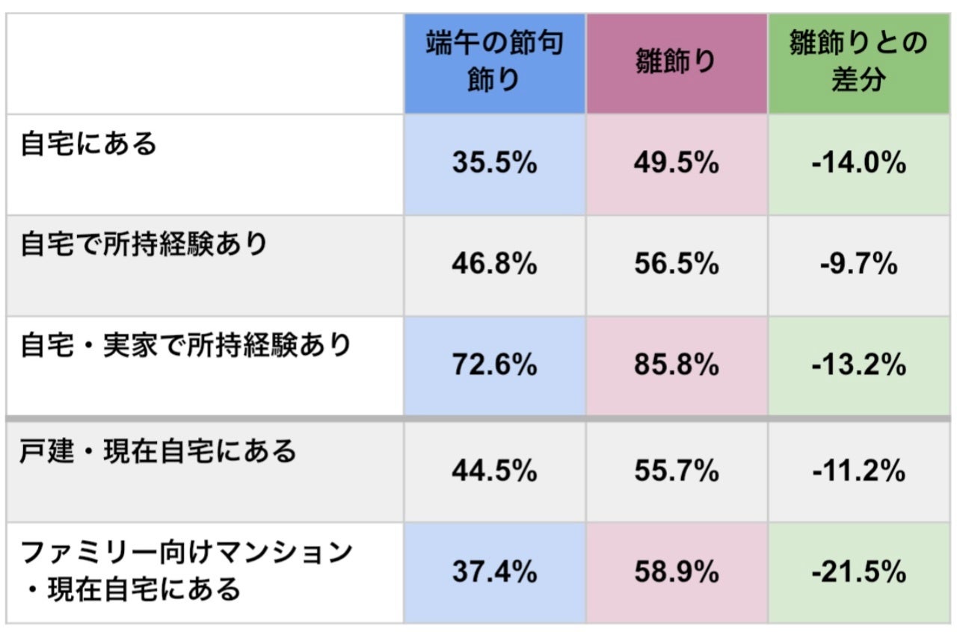
Task: Select the -13.2% cell
Action: (858, 365)
